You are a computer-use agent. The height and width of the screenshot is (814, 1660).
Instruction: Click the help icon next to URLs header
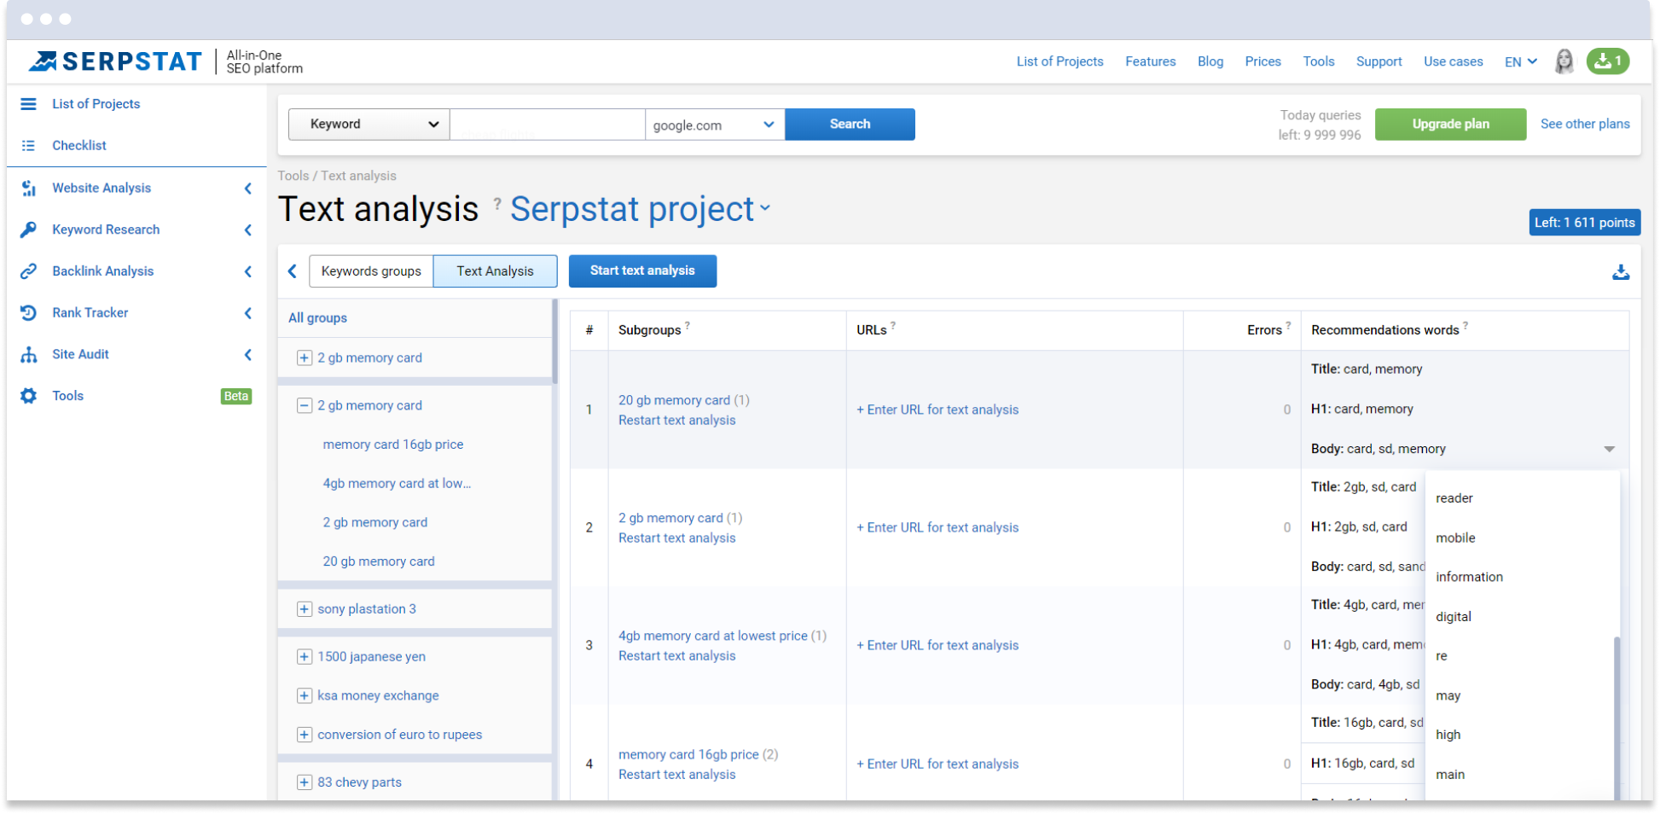click(893, 325)
